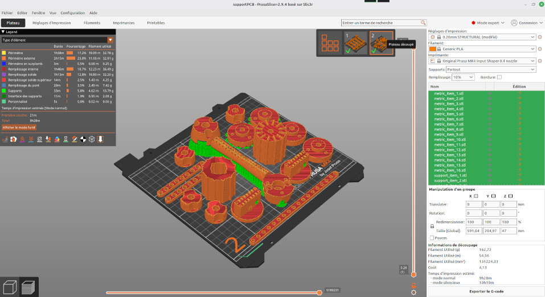Toggle edit icon for metric_item_10.stl
The width and height of the screenshot is (545, 297).
pyautogui.click(x=519, y=139)
